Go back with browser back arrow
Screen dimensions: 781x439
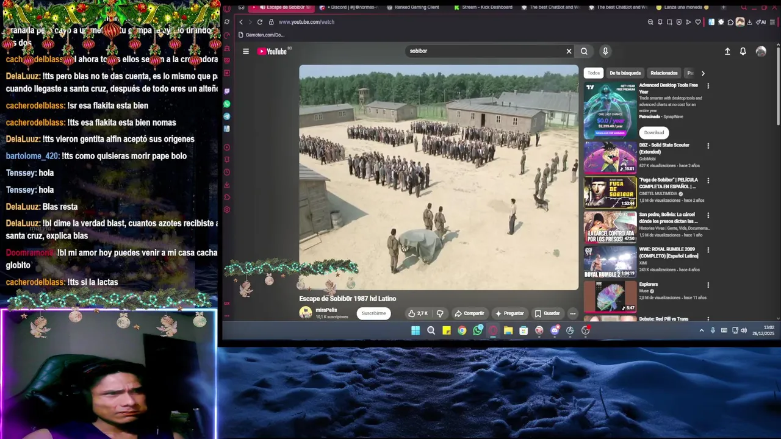(x=241, y=22)
